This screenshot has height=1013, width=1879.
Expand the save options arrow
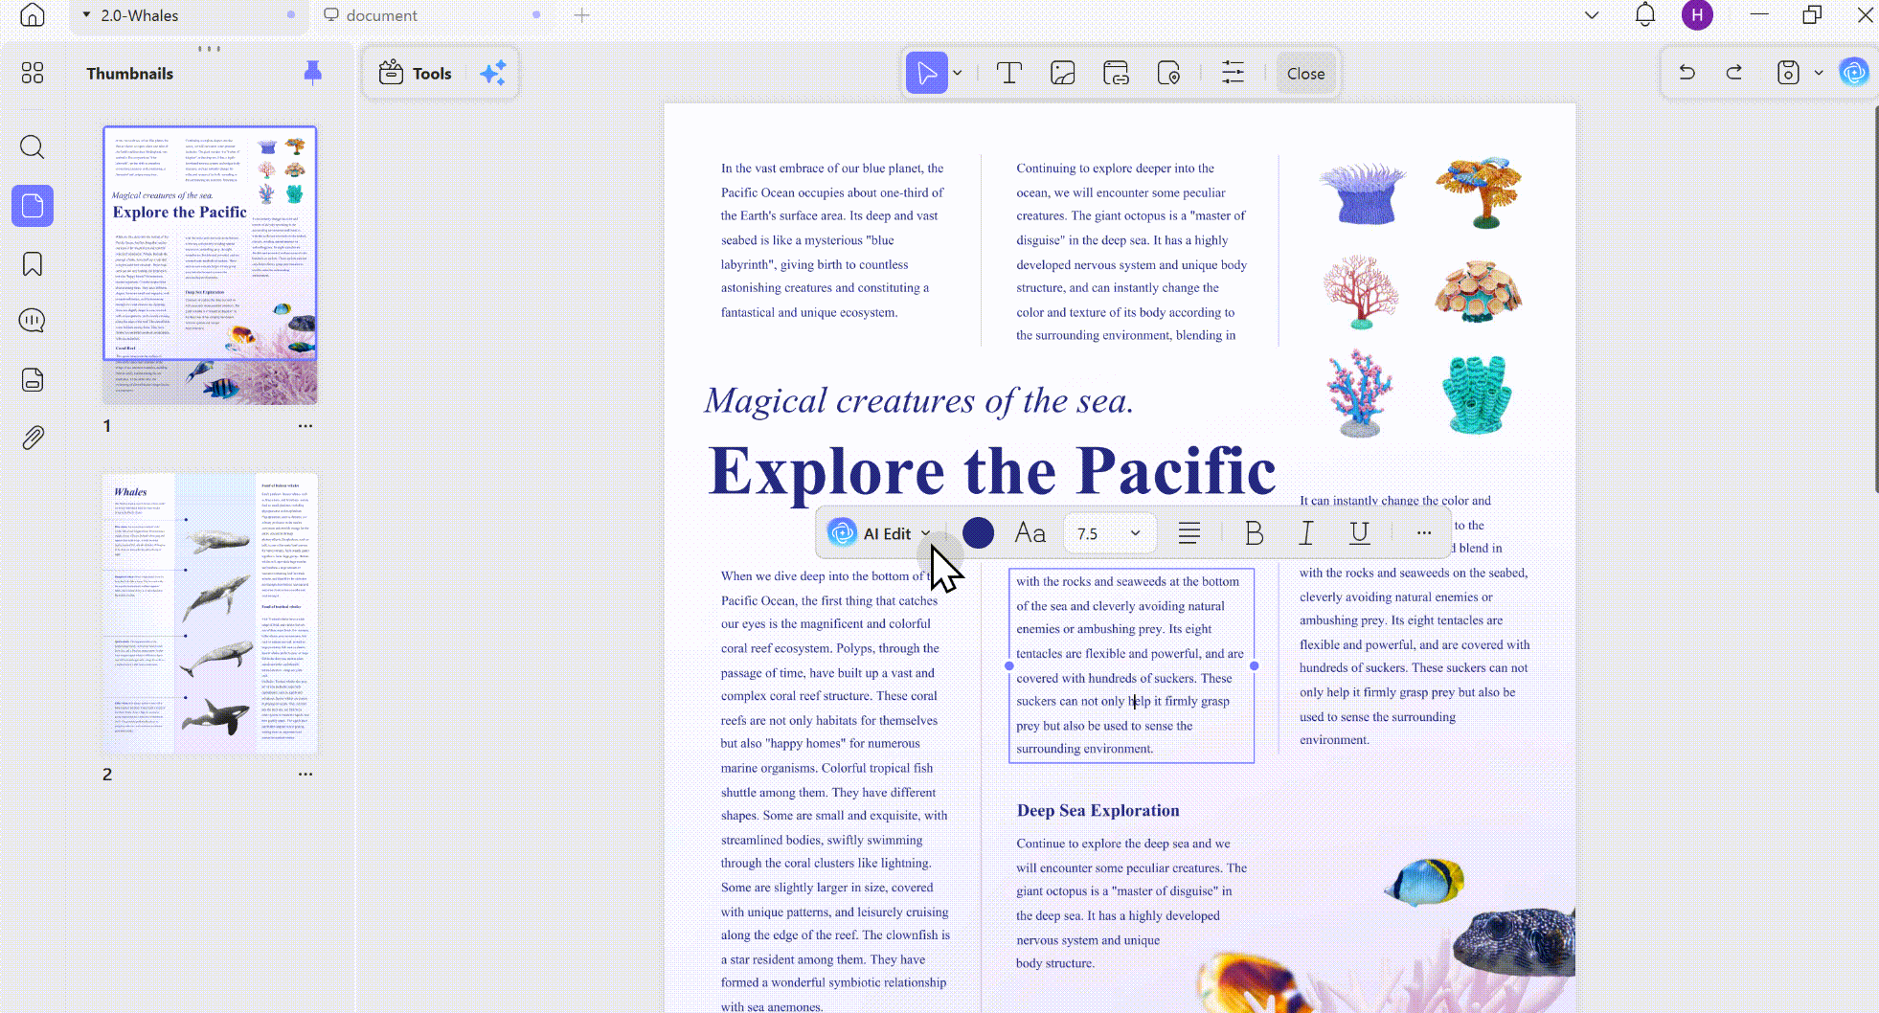pos(1819,73)
